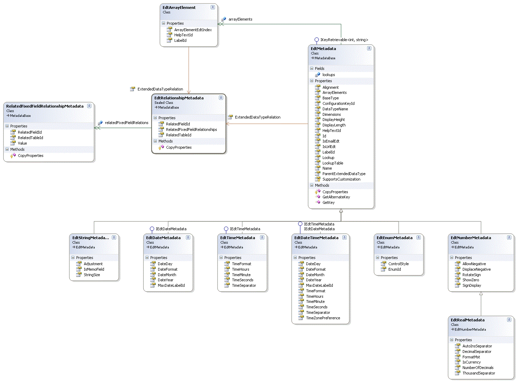The width and height of the screenshot is (517, 382).
Task: Select the EnumId property icon in EdtEnumMetadata
Action: coord(383,269)
